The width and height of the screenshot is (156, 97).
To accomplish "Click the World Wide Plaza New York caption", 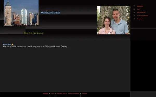I will click(34, 33).
